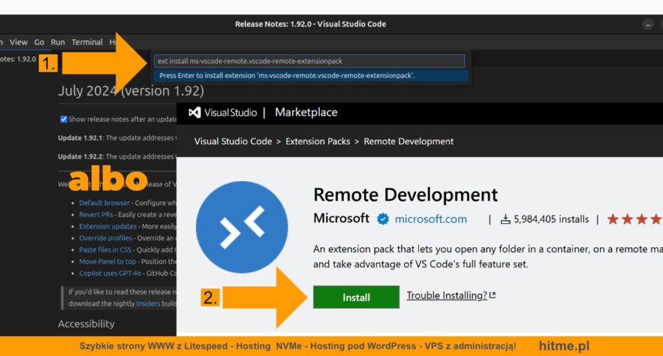Open the Revert PRs link
This screenshot has height=356, width=663.
point(96,215)
